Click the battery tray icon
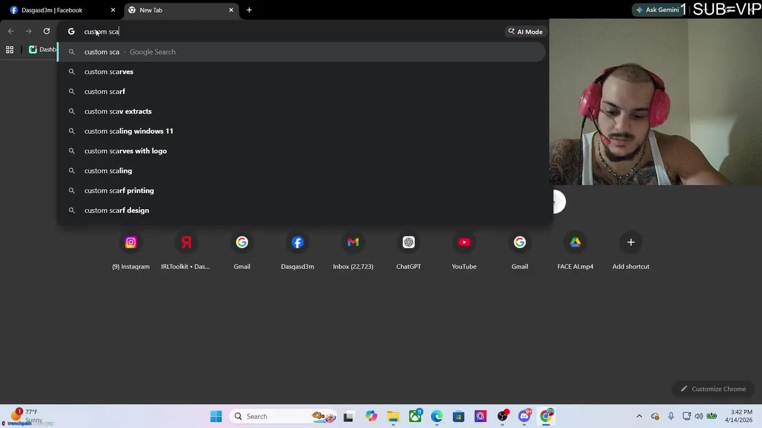Image resolution: width=762 pixels, height=428 pixels. click(711, 416)
